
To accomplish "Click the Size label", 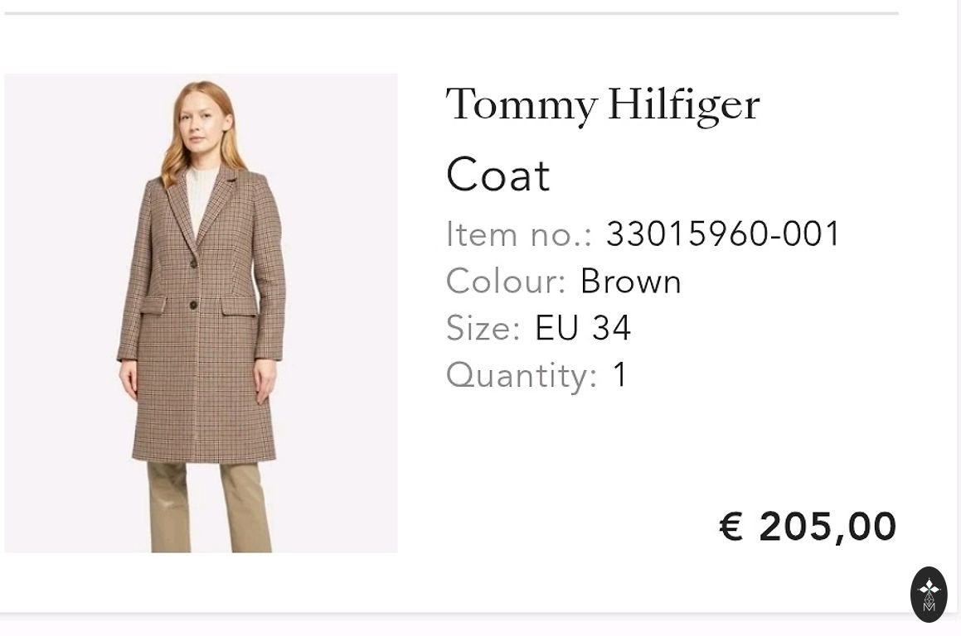I will point(483,328).
